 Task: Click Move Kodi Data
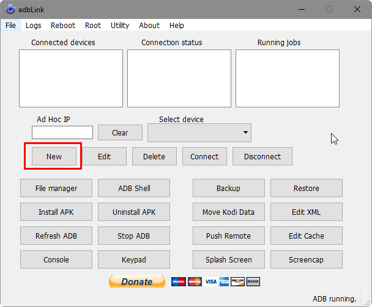click(x=229, y=212)
